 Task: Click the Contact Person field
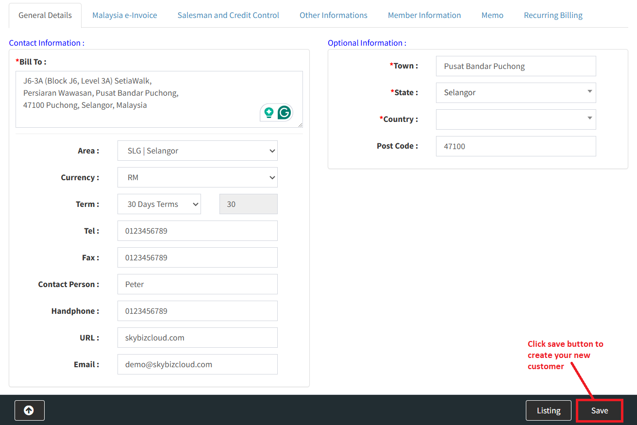tap(197, 284)
